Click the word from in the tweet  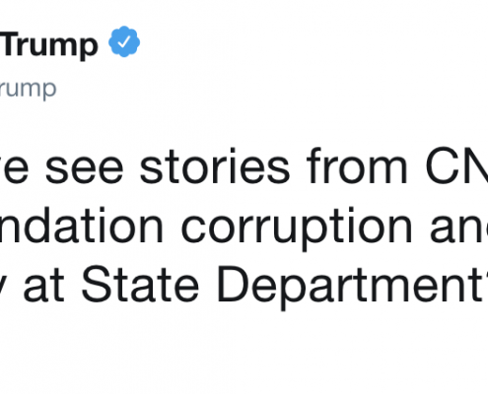357,166
